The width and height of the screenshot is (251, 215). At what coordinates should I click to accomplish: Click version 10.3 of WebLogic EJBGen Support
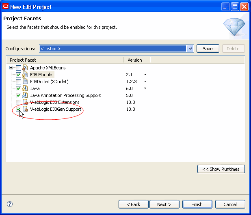[131, 109]
